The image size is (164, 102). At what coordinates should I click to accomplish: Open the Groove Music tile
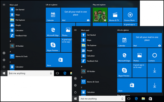click(x=130, y=15)
